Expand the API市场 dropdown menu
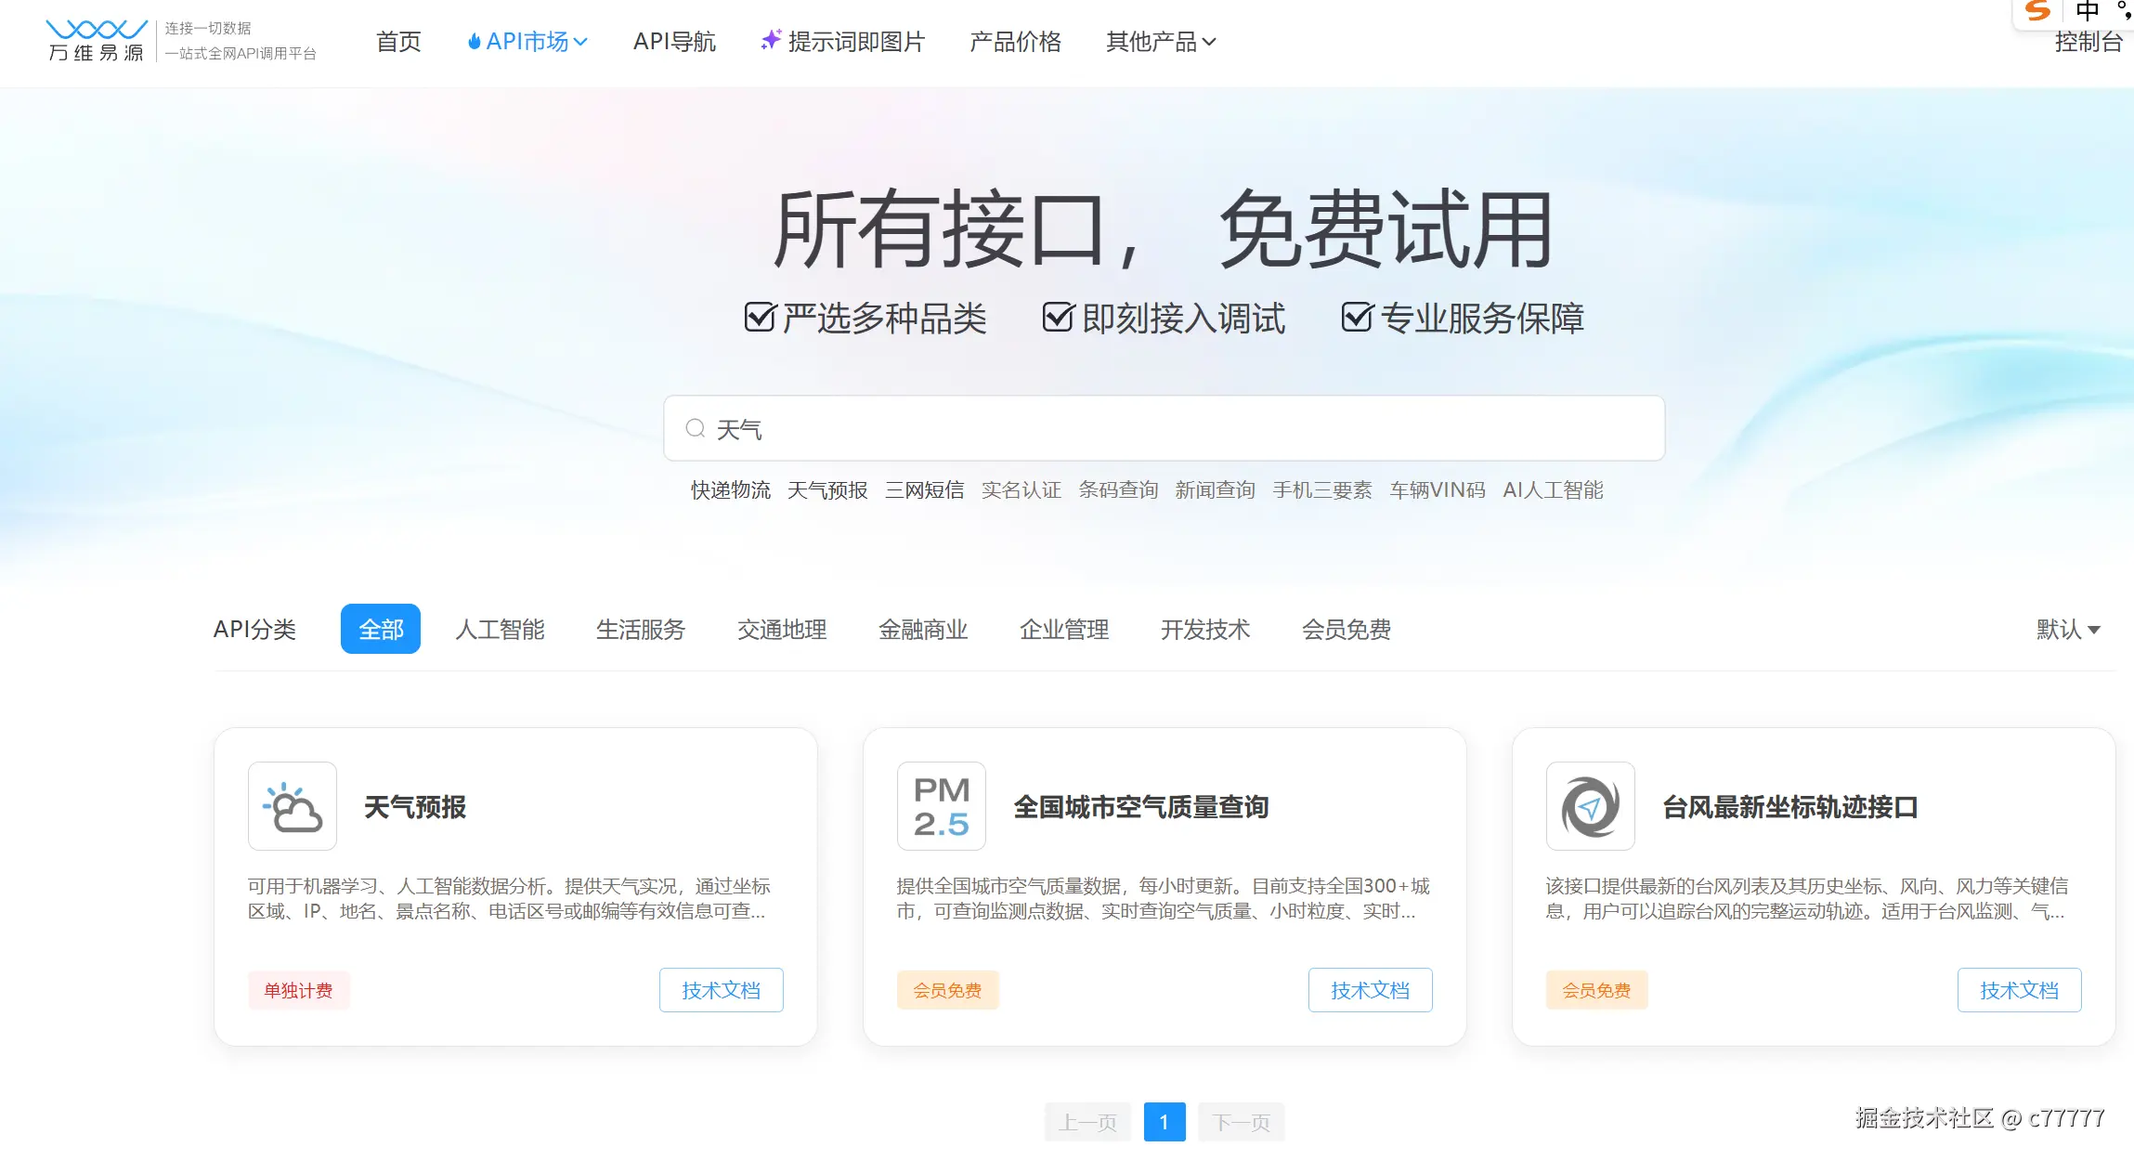This screenshot has height=1160, width=2134. [527, 42]
